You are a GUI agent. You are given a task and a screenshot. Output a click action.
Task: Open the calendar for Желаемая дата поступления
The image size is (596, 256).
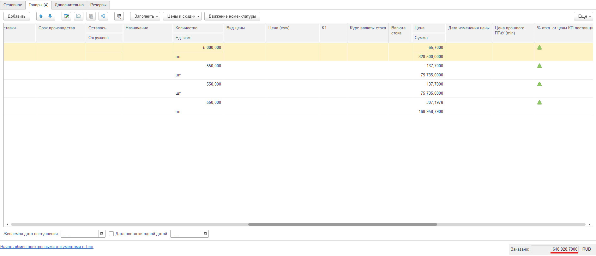pos(102,234)
